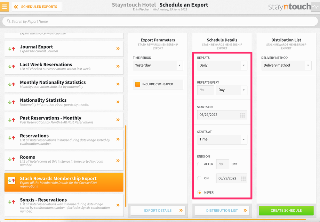Click Ends On date field 06/29/2022

pyautogui.click(x=232, y=178)
